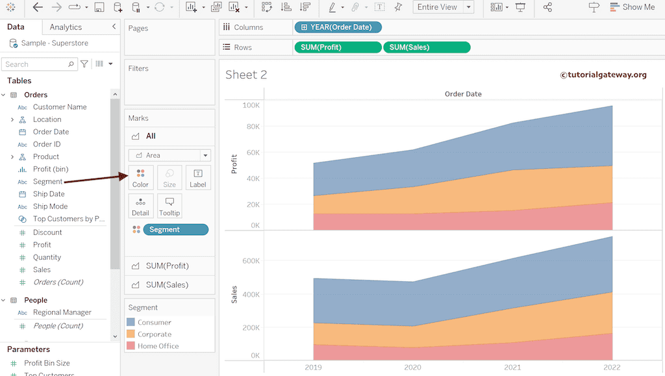The image size is (665, 376).
Task: Open the Entire View fit dropdown
Action: pos(443,7)
